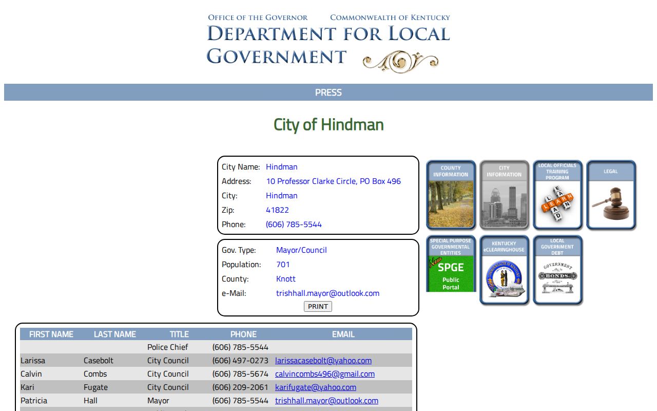Click the city phone (606) 785-5544 in info box

click(x=294, y=225)
